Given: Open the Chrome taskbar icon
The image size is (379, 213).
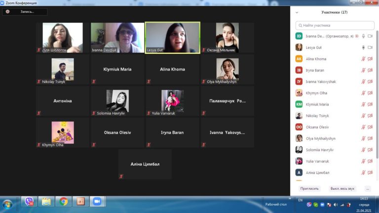Looking at the screenshot, I should 63,201.
